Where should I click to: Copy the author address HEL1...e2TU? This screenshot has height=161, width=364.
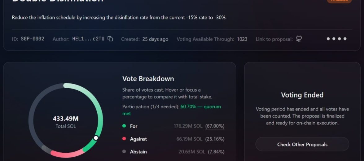click(110, 39)
